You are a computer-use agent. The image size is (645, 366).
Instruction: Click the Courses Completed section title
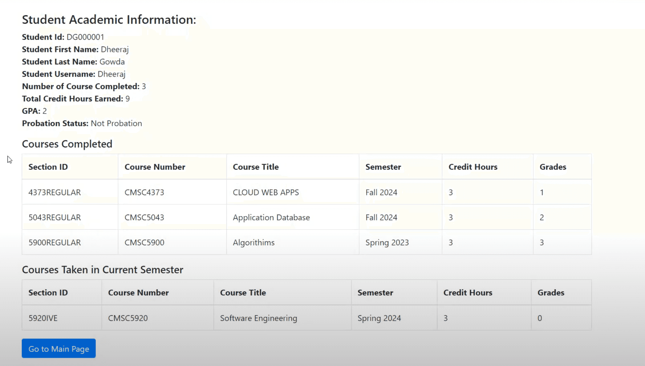point(67,144)
